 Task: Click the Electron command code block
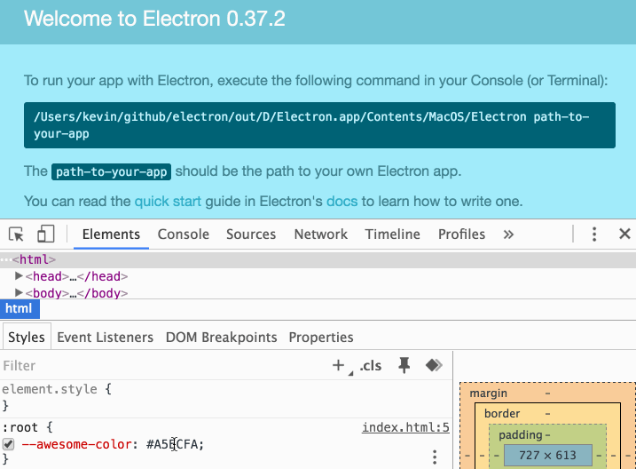319,125
